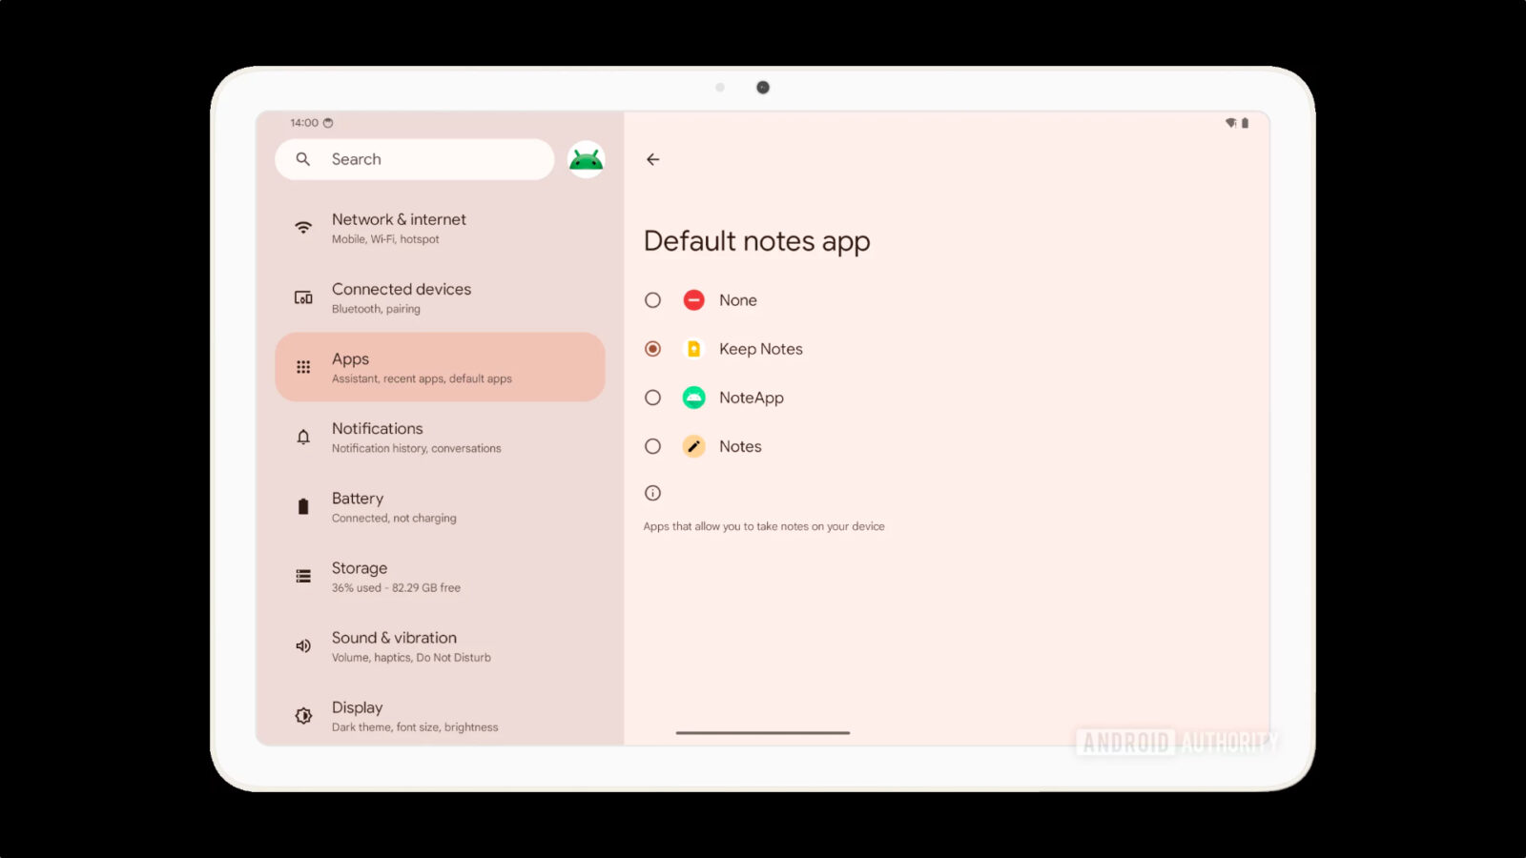Select Keep Notes as default notes app

[652, 348]
